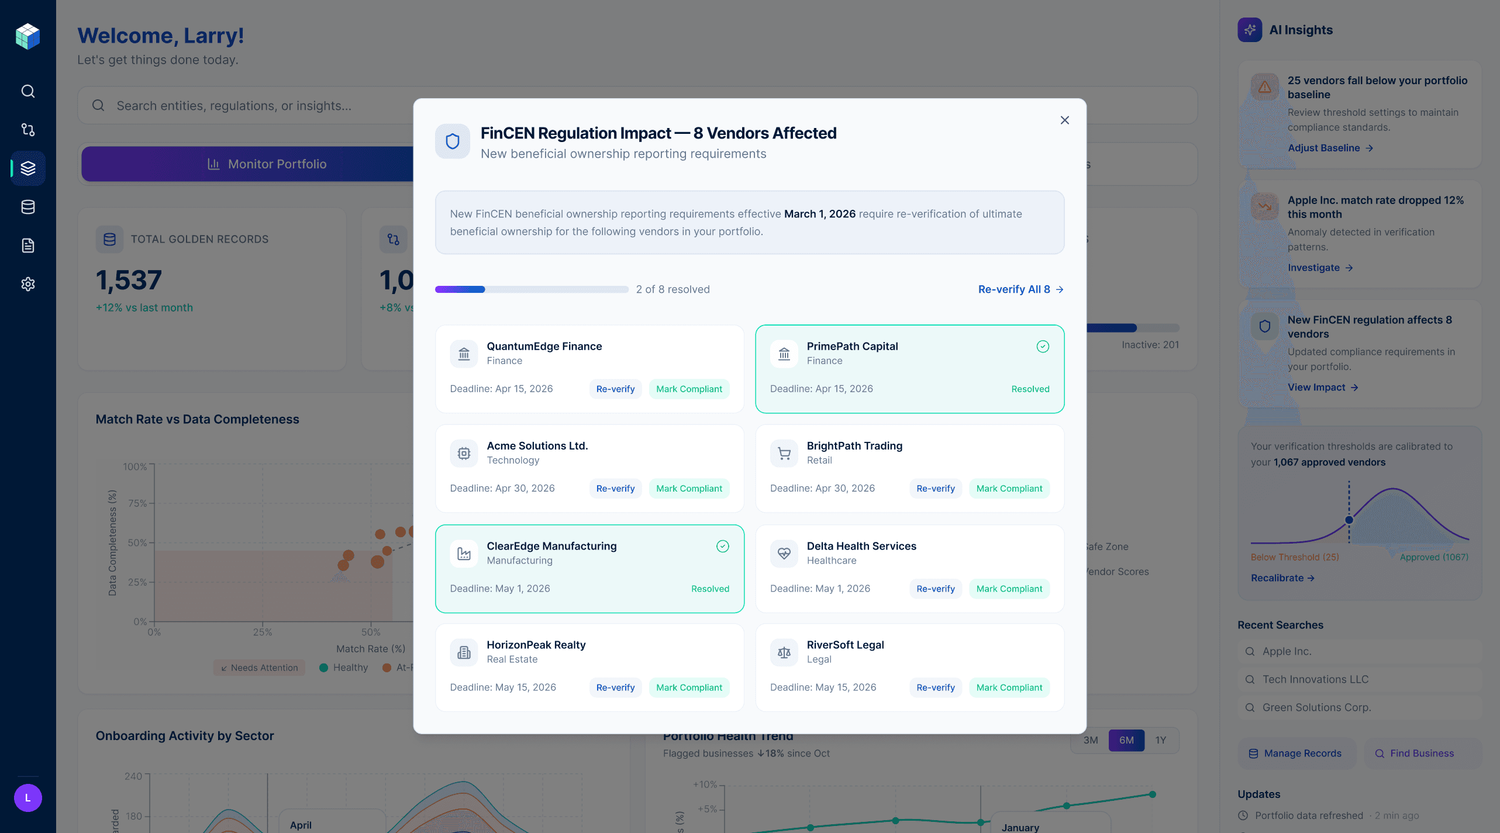This screenshot has width=1500, height=833.
Task: Select the 1Y time range tab
Action: (1161, 741)
